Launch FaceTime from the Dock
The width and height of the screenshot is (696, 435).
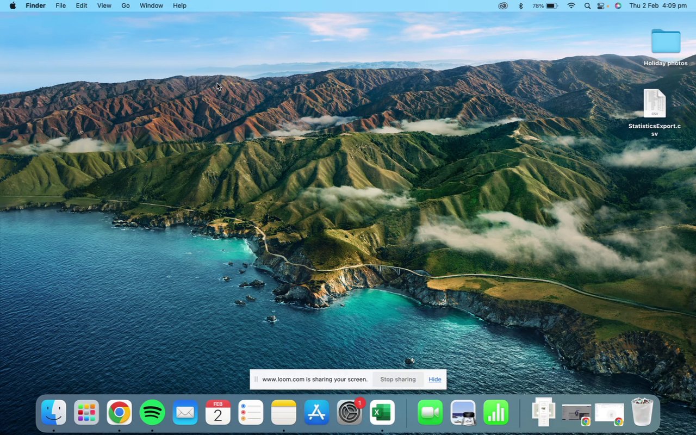point(430,413)
